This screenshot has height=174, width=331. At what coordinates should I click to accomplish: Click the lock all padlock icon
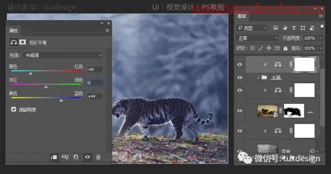pyautogui.click(x=285, y=48)
